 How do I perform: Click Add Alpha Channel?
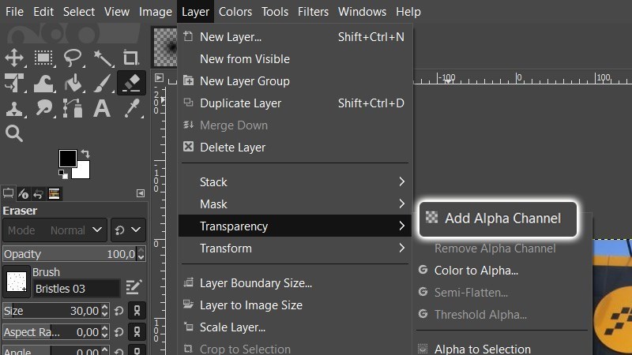point(502,219)
